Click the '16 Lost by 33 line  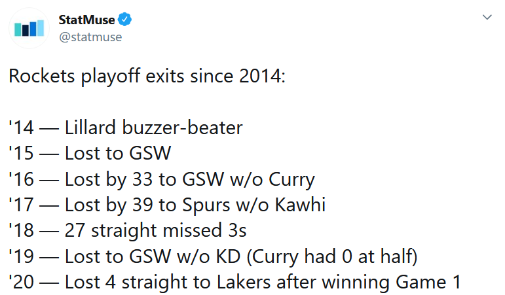(162, 179)
